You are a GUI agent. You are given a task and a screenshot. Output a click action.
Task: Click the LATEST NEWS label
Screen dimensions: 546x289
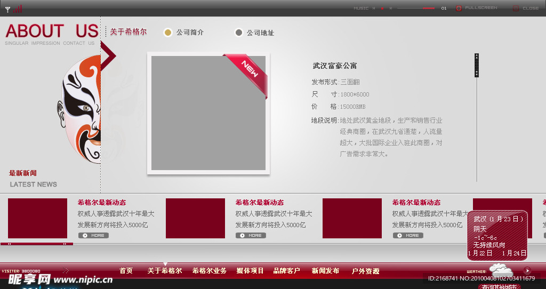33,184
